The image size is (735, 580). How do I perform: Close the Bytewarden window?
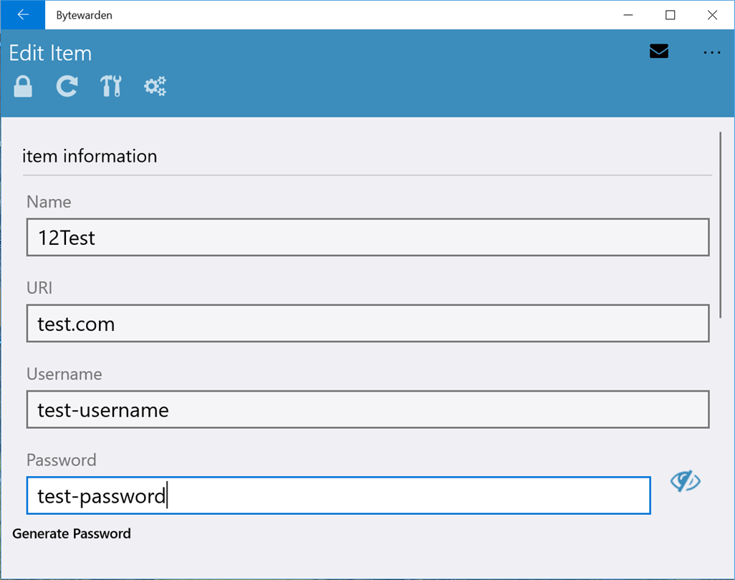[712, 15]
